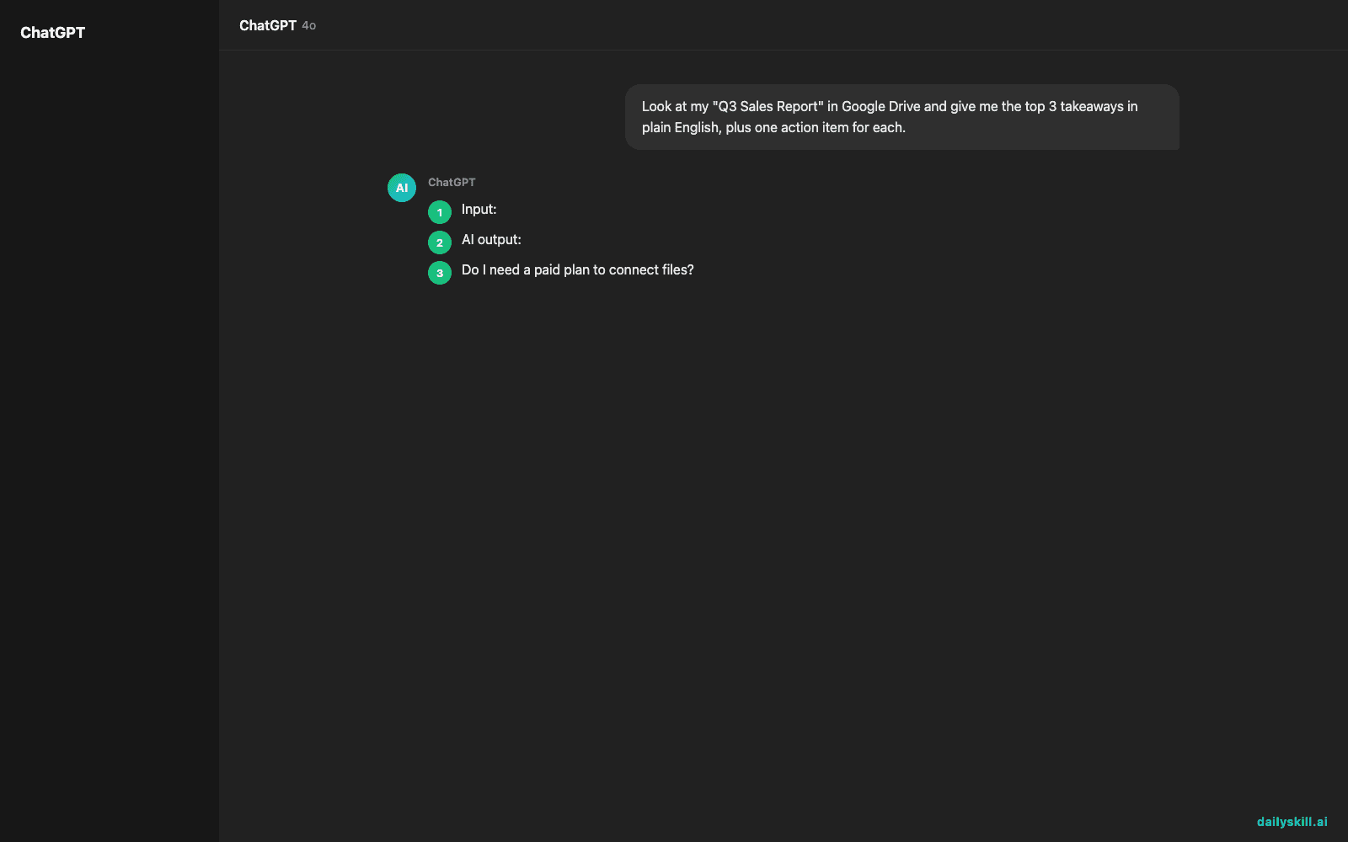
Task: Open the ChatGPT 4o model selector
Action: pyautogui.click(x=277, y=25)
